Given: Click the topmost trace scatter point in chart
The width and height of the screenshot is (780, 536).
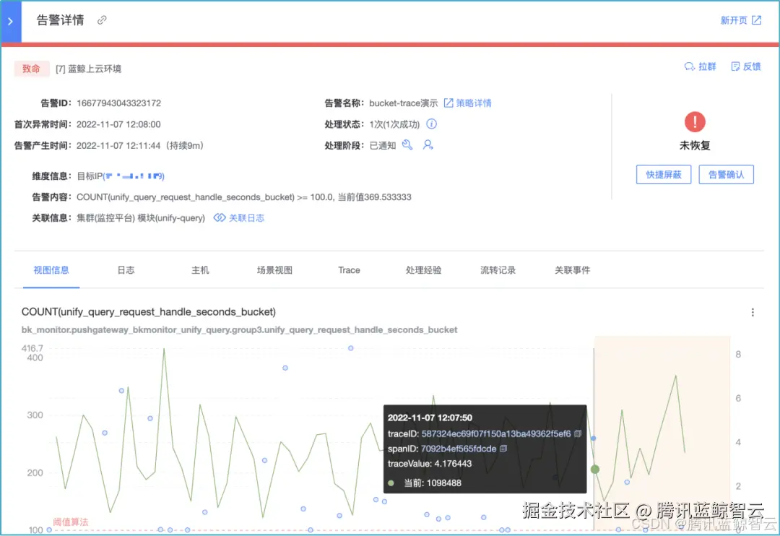Looking at the screenshot, I should (x=351, y=348).
